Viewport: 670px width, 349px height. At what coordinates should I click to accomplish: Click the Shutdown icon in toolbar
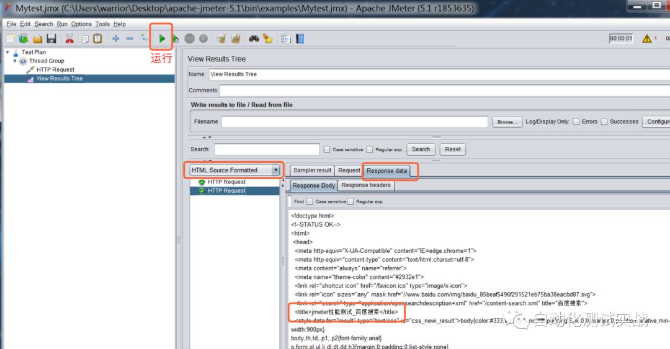tap(203, 39)
